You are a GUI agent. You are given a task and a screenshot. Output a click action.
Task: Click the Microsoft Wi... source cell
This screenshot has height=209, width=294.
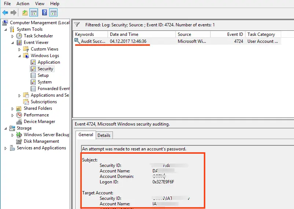pyautogui.click(x=192, y=41)
